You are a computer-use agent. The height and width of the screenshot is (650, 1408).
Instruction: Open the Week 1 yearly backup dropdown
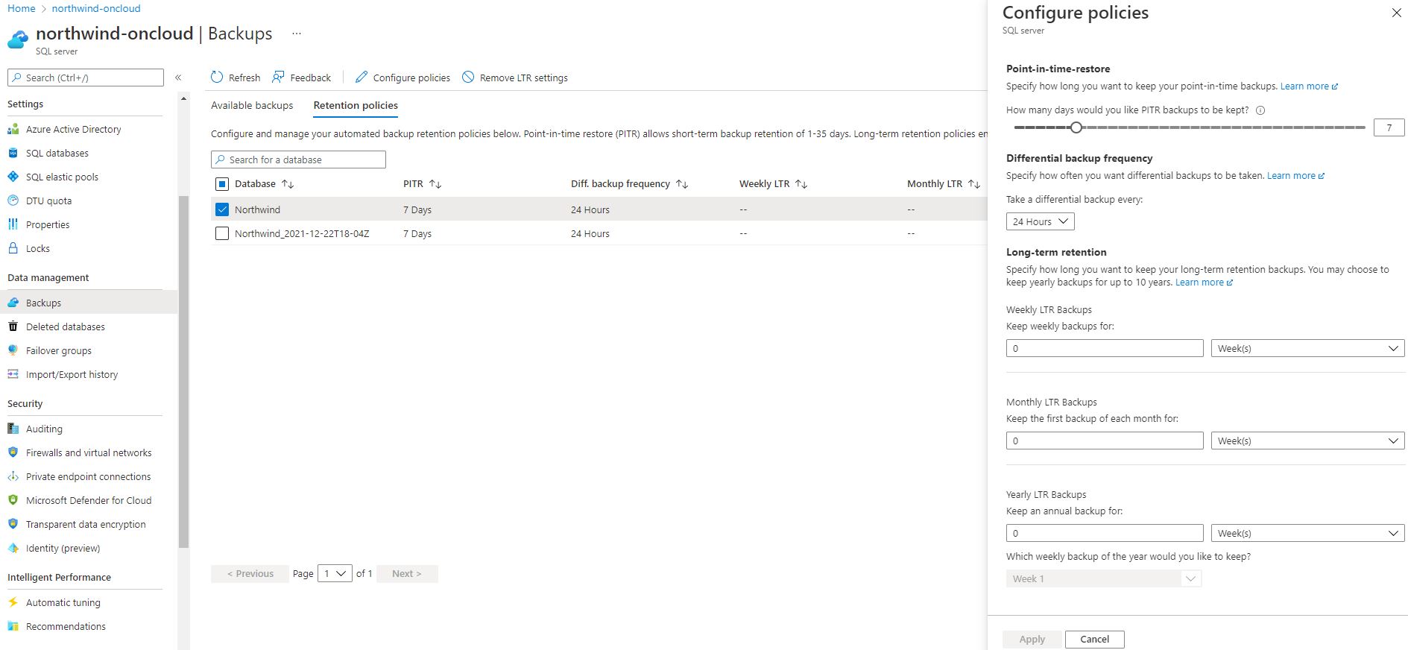tap(1104, 578)
